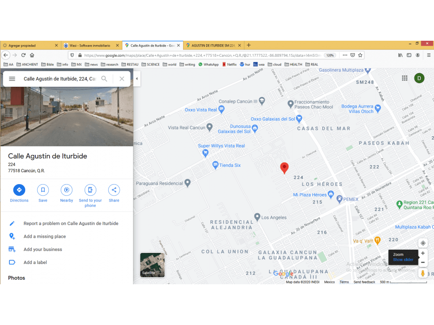Reload the page

23,55
